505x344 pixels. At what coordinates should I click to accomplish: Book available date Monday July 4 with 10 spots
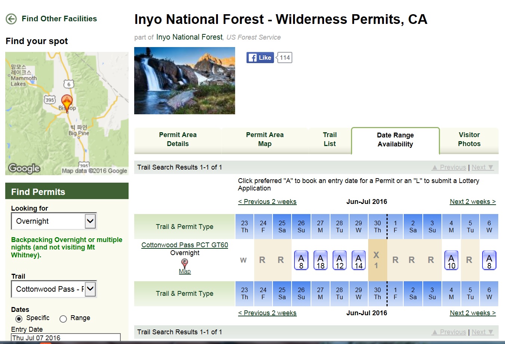[452, 260]
